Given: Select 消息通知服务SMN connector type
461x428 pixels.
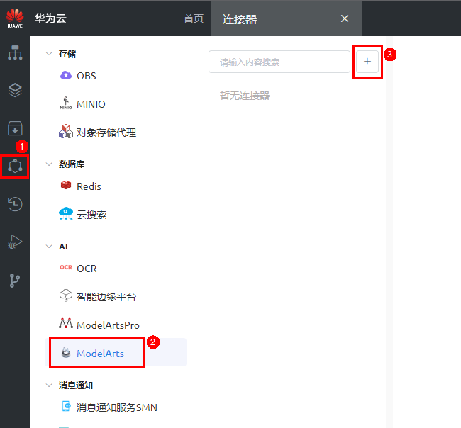Looking at the screenshot, I should [117, 407].
